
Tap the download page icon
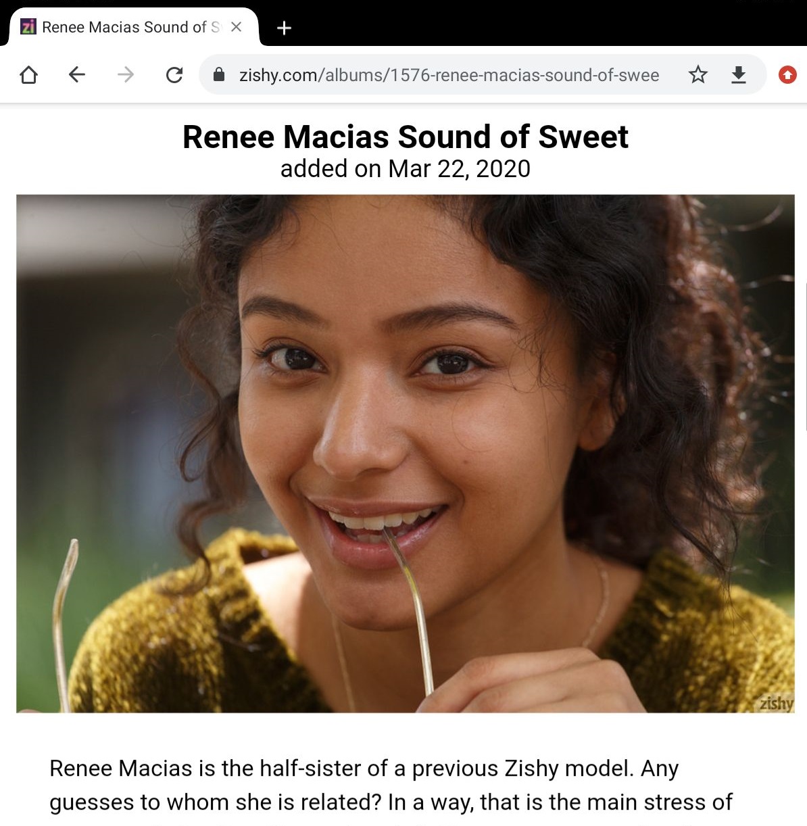739,74
